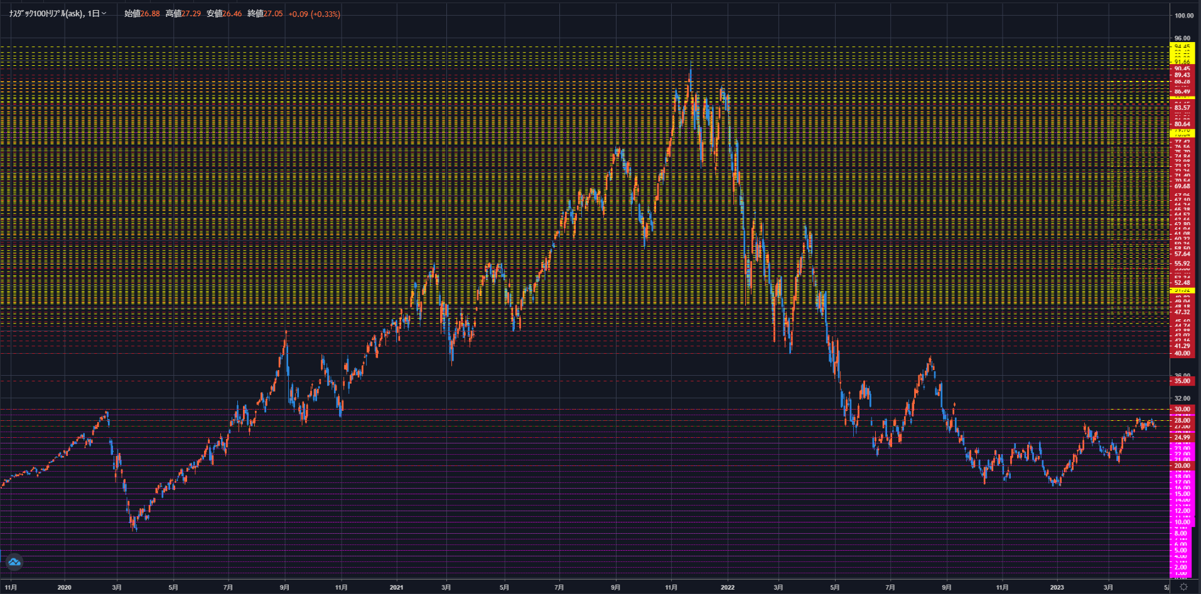Select the 24.99 price level label

pos(1182,437)
